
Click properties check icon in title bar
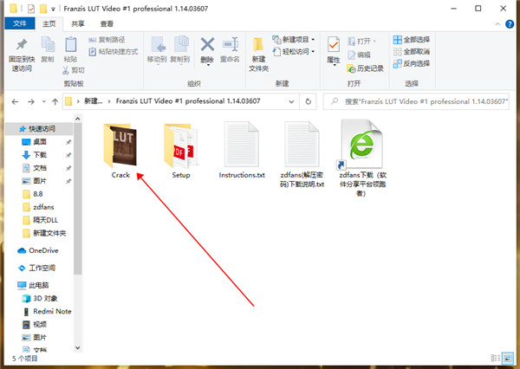(x=31, y=9)
